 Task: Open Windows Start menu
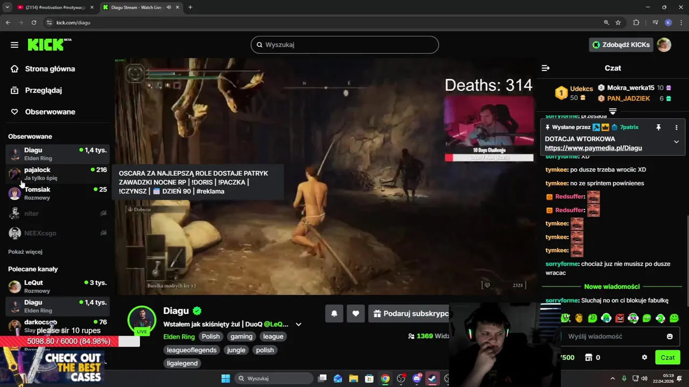click(x=226, y=378)
